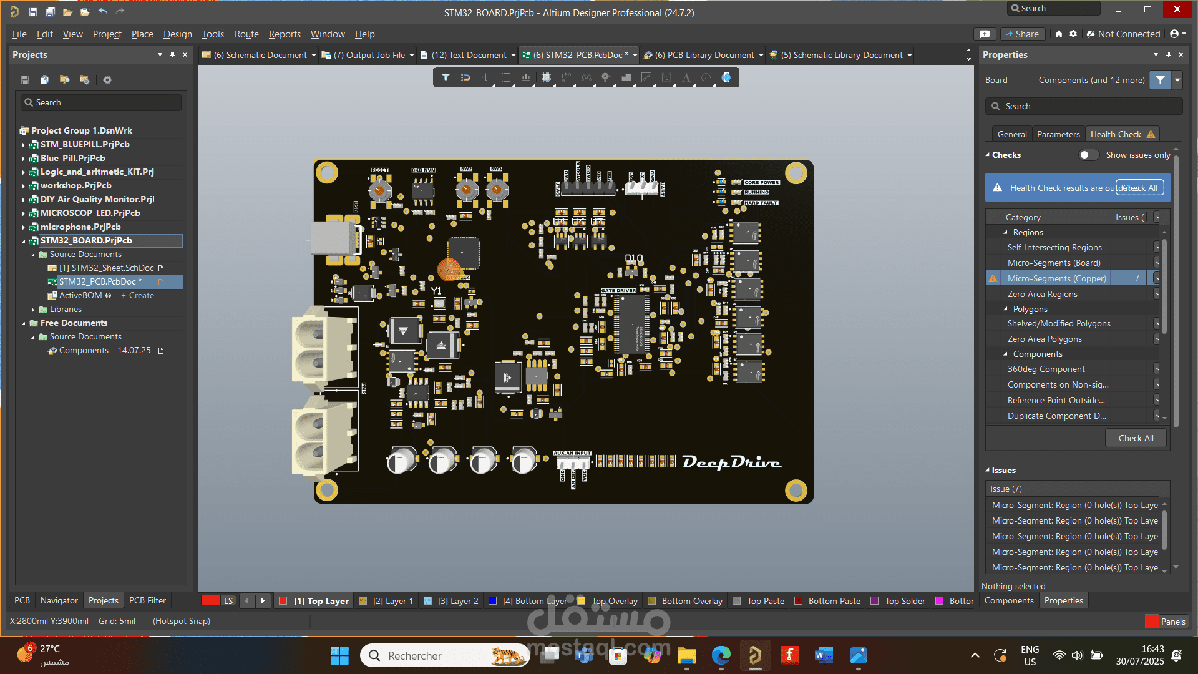Expand the Libraries folder
The height and width of the screenshot is (674, 1198).
click(33, 310)
